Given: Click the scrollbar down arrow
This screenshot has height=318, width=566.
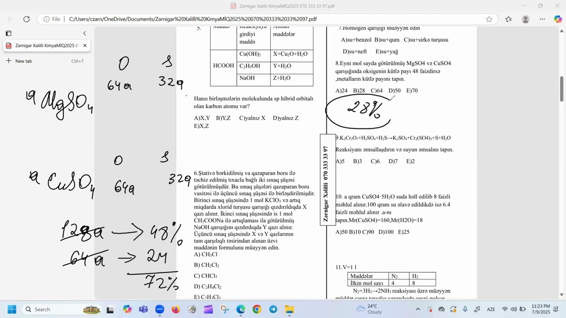Looking at the screenshot, I should coord(562,295).
